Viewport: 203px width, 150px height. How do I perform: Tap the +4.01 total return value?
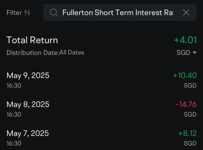(x=185, y=40)
